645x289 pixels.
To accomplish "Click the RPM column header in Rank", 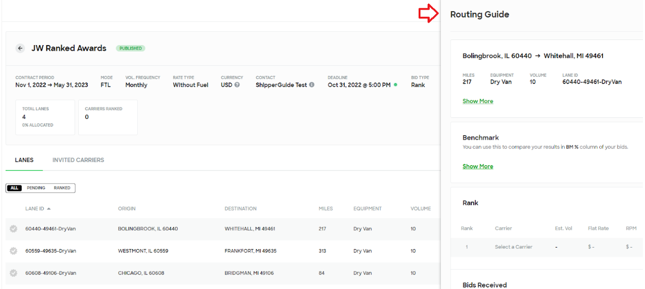I will click(x=631, y=229).
